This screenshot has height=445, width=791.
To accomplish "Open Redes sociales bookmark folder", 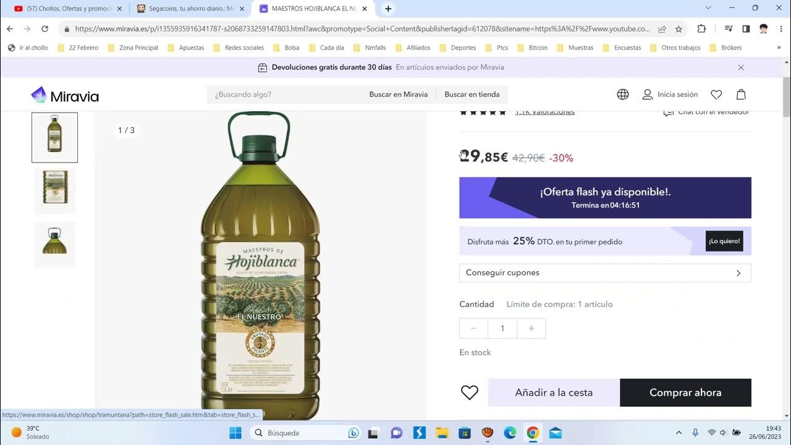I will pos(238,48).
